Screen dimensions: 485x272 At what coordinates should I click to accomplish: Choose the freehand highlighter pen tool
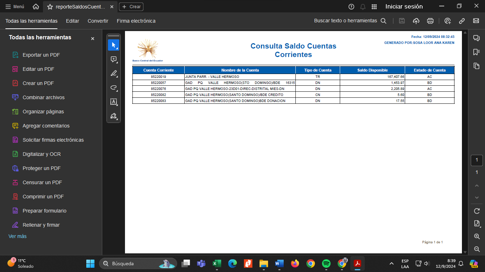114,73
